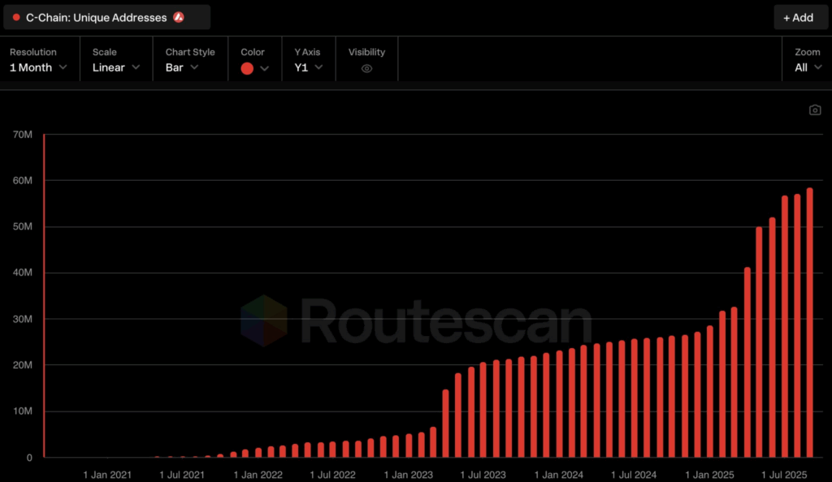Click the Routescan watermark text
The width and height of the screenshot is (832, 482).
coord(445,321)
